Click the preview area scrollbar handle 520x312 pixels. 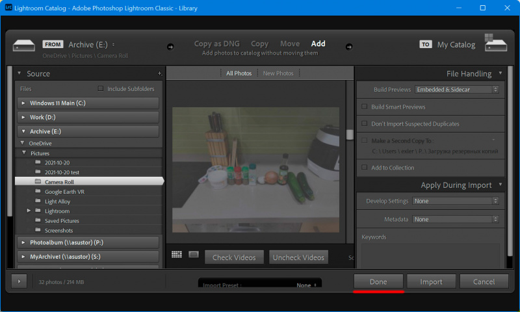tap(349, 135)
